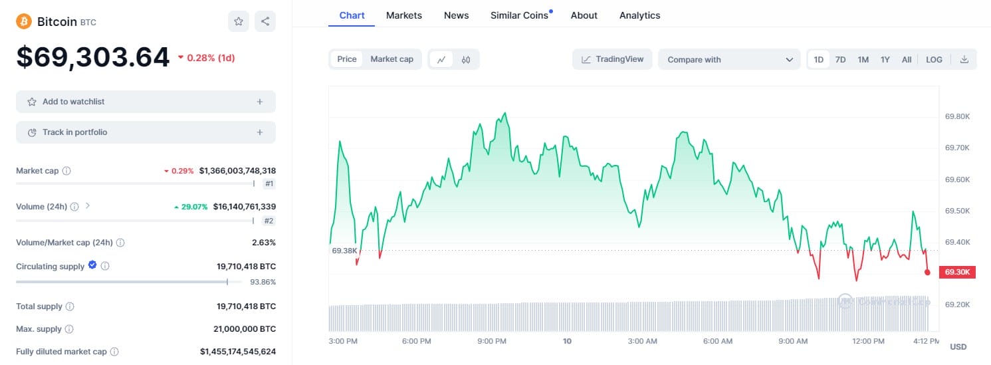This screenshot has width=991, height=365.
Task: Click the share icon next to Bitcoin
Action: (x=265, y=21)
